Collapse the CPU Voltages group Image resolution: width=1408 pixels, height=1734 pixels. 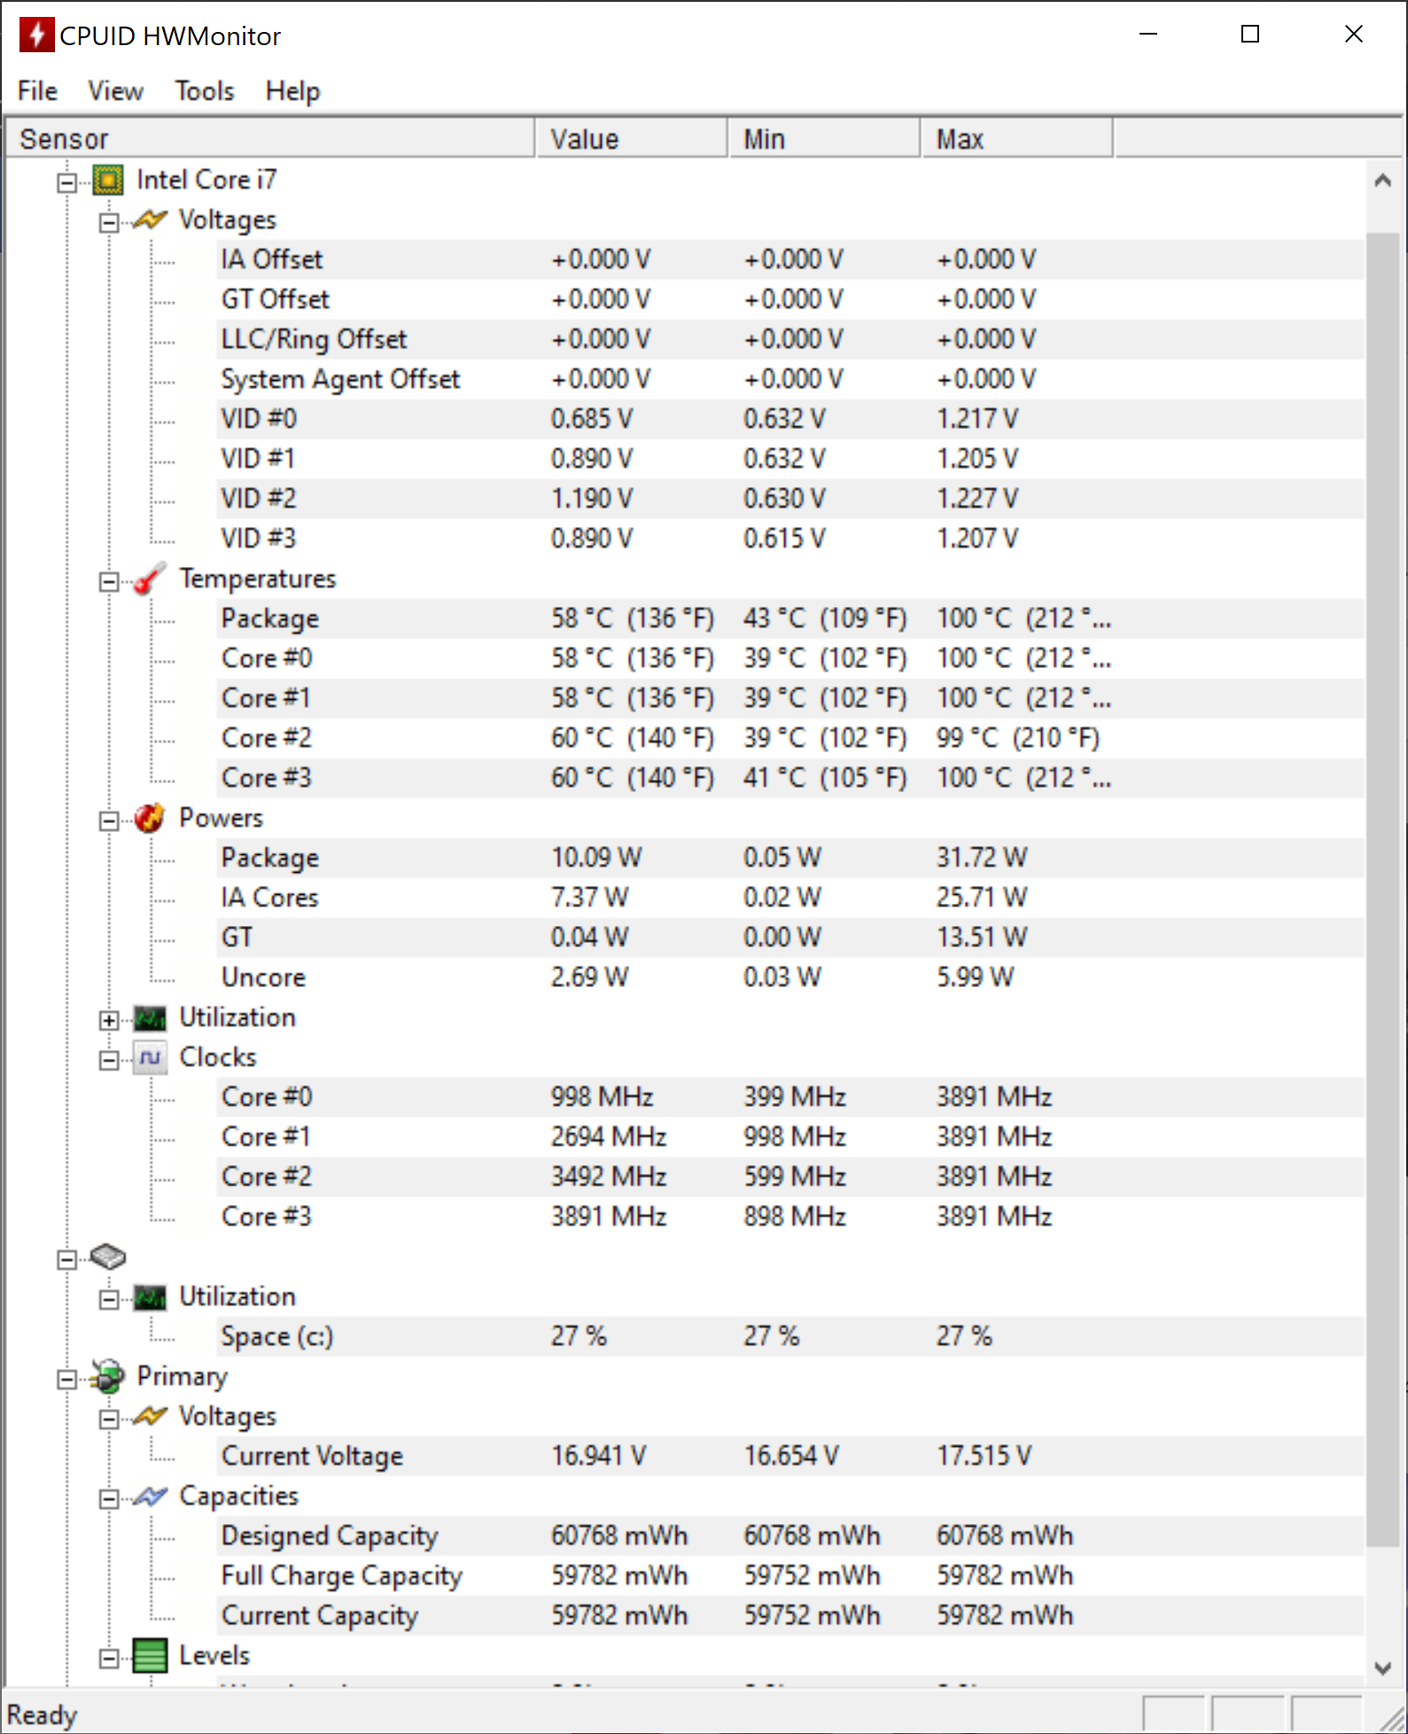pyautogui.click(x=108, y=222)
